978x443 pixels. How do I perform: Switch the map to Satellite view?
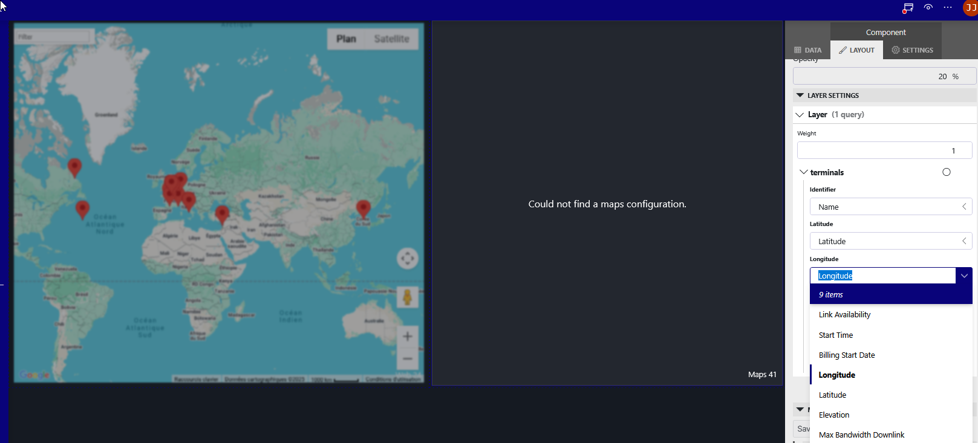391,39
